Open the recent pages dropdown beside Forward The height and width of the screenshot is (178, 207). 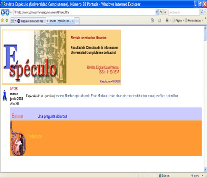pyautogui.click(x=11, y=12)
